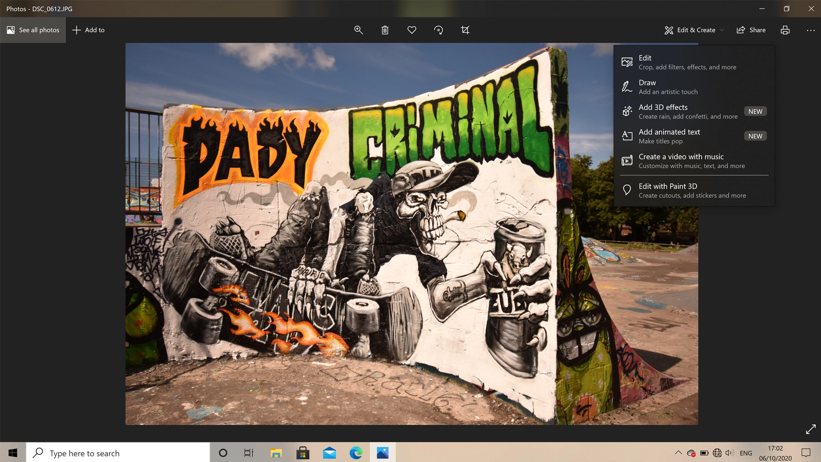Enter full screen with diagonal arrows icon
Screen dimensions: 821x462
tap(810, 429)
